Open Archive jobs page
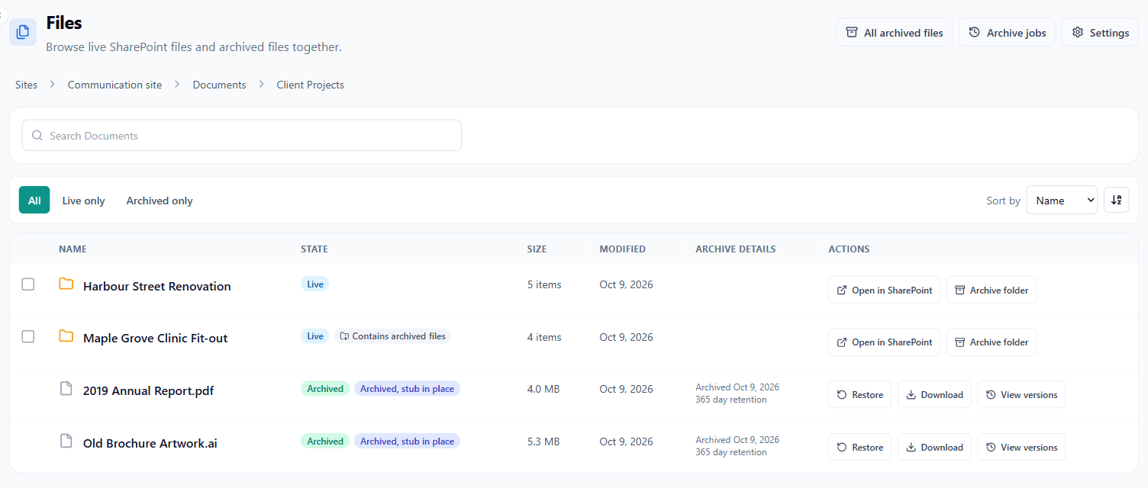 click(1008, 33)
